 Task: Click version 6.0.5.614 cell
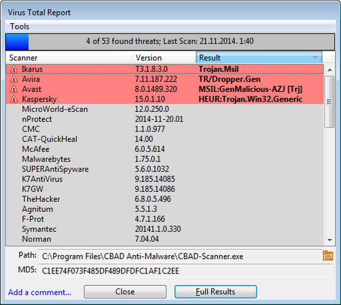click(x=150, y=149)
